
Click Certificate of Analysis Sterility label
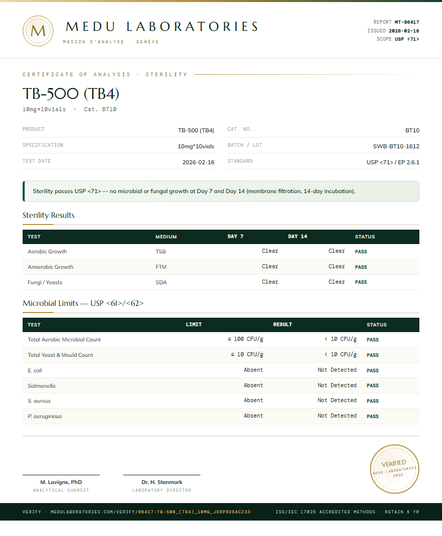pos(105,74)
